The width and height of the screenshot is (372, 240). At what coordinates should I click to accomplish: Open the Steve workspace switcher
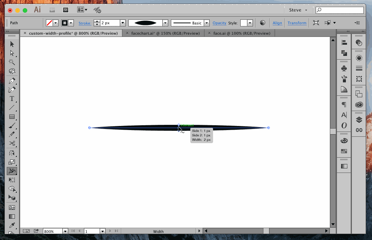click(x=298, y=10)
